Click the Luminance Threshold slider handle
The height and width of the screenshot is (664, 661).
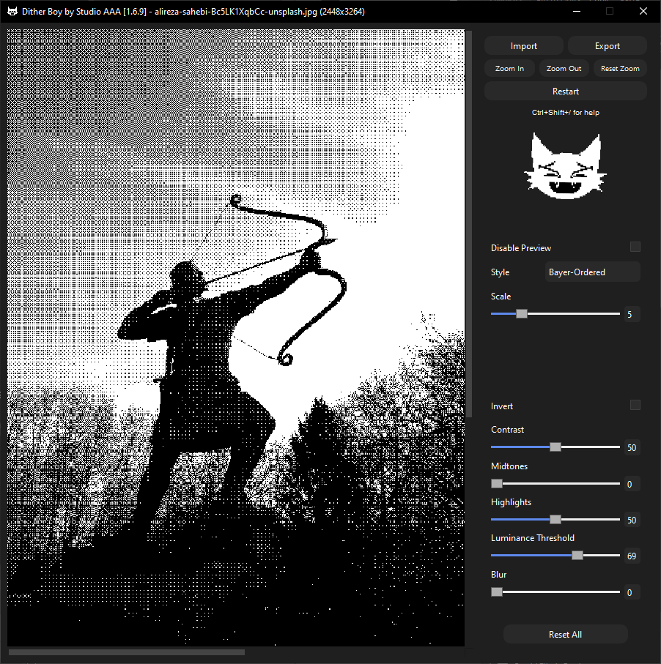[x=577, y=556]
